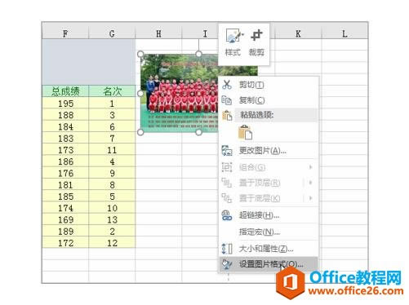Click the picture's top-left resize handle
This screenshot has width=409, height=305.
(140, 54)
